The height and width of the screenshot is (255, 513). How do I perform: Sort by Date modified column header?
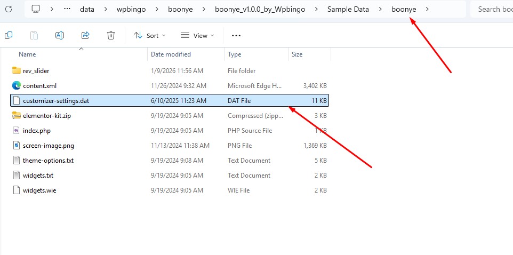click(x=171, y=54)
